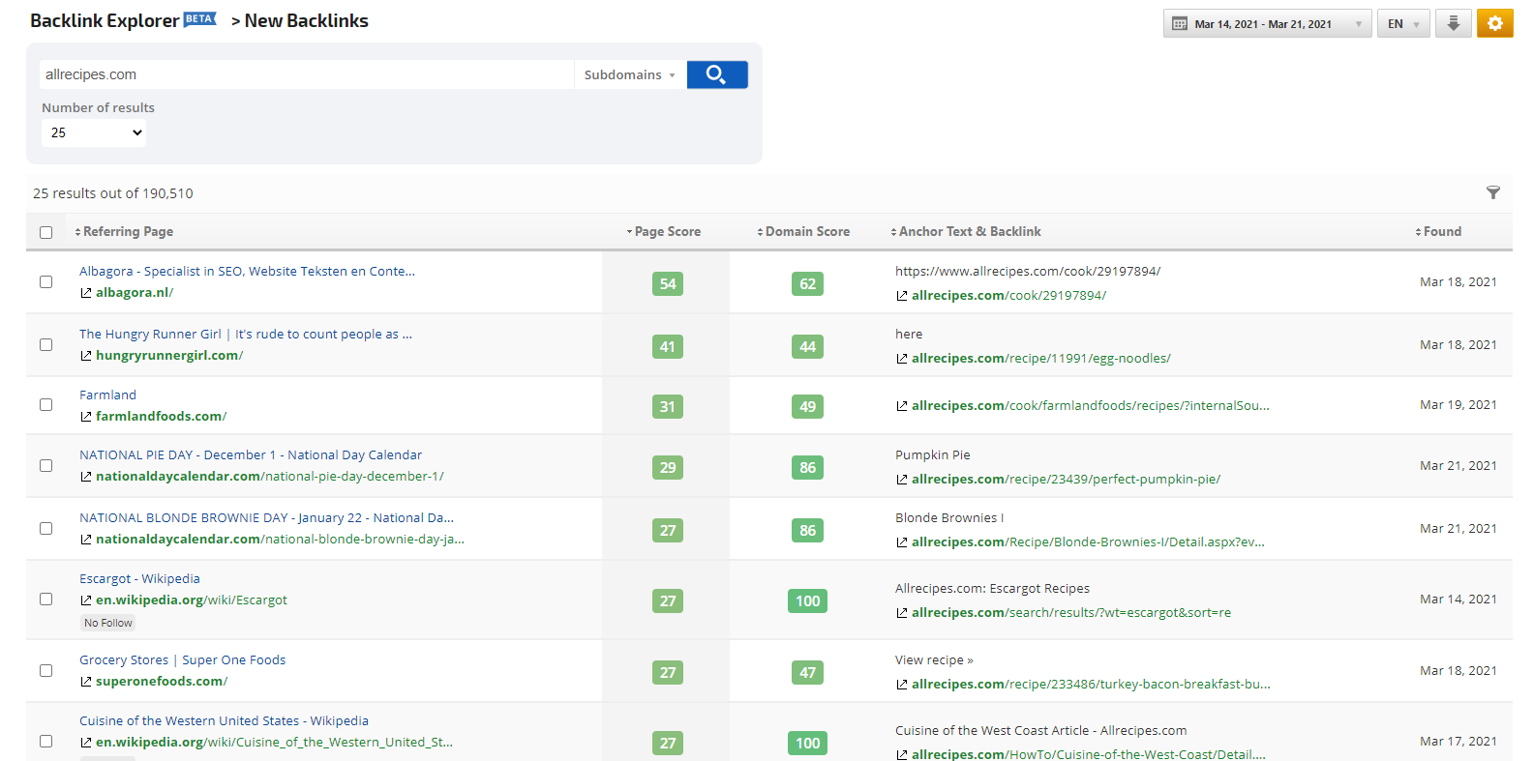Expand the Subdomains scope dropdown

click(629, 74)
